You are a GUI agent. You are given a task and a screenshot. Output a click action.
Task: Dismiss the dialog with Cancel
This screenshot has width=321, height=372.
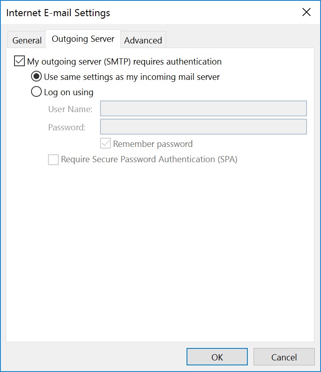pyautogui.click(x=284, y=356)
